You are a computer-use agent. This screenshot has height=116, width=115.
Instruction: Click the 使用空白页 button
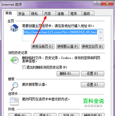93,47
